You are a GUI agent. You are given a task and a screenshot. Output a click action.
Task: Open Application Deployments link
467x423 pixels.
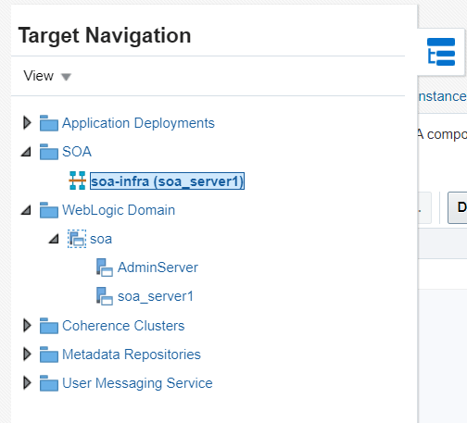(x=138, y=123)
